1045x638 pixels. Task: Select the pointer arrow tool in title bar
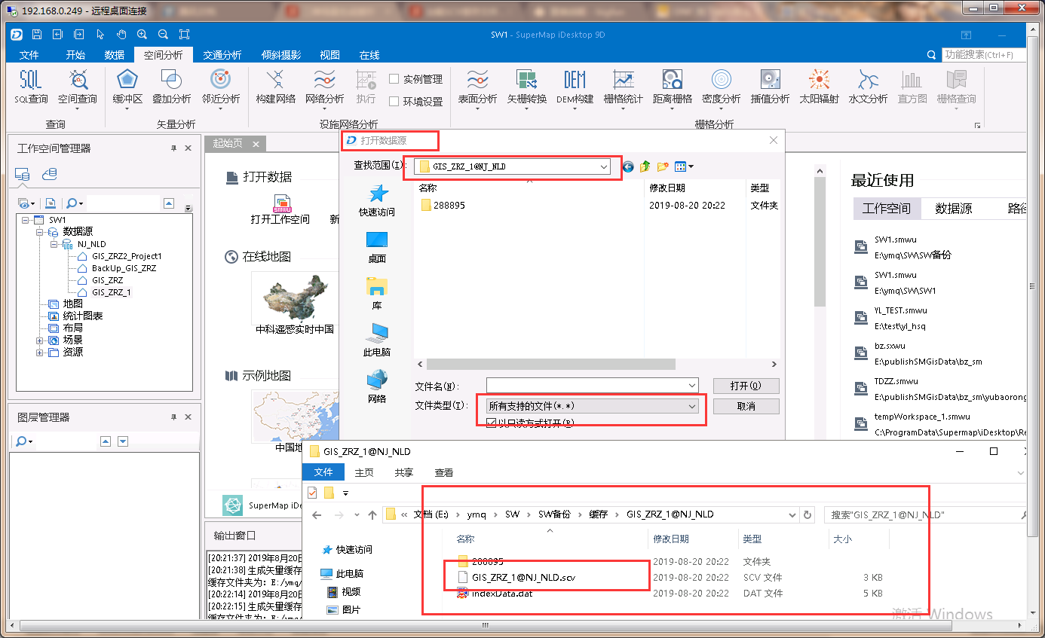100,35
